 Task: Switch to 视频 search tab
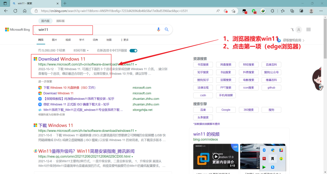(x=68, y=40)
